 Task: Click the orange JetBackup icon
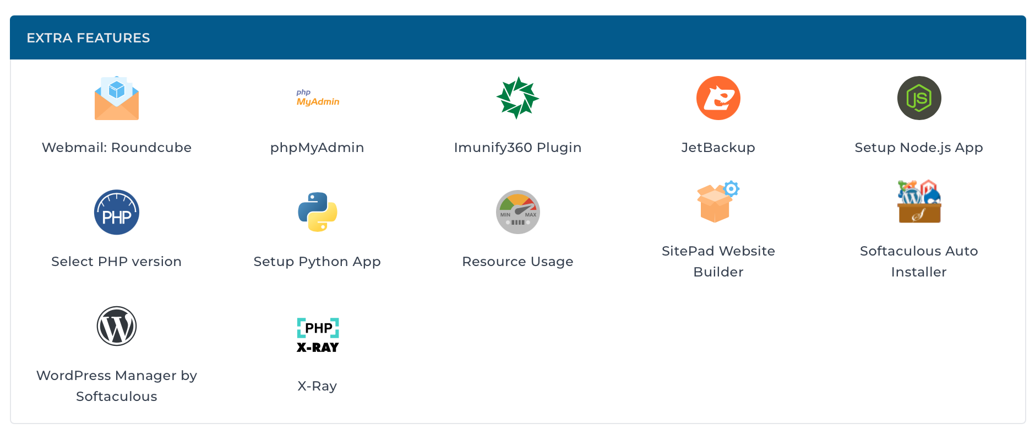click(718, 98)
